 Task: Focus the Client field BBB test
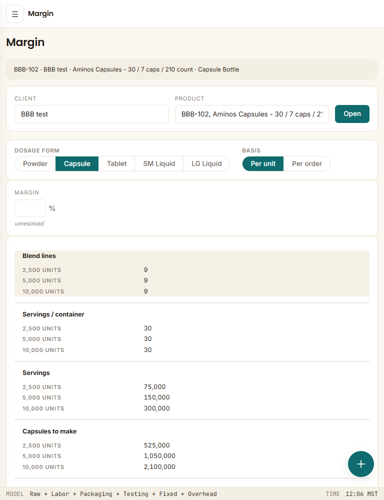[91, 114]
